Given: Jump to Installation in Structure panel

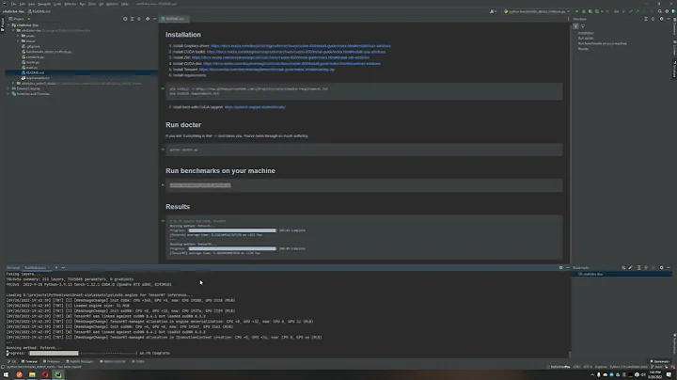Looking at the screenshot, I should tap(586, 33).
